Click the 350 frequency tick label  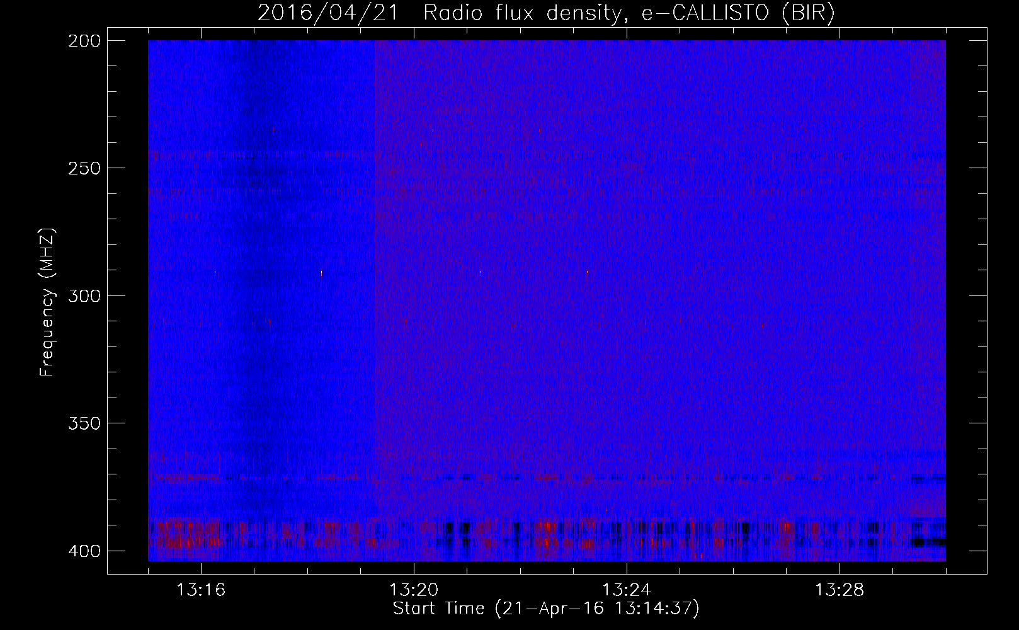click(84, 423)
